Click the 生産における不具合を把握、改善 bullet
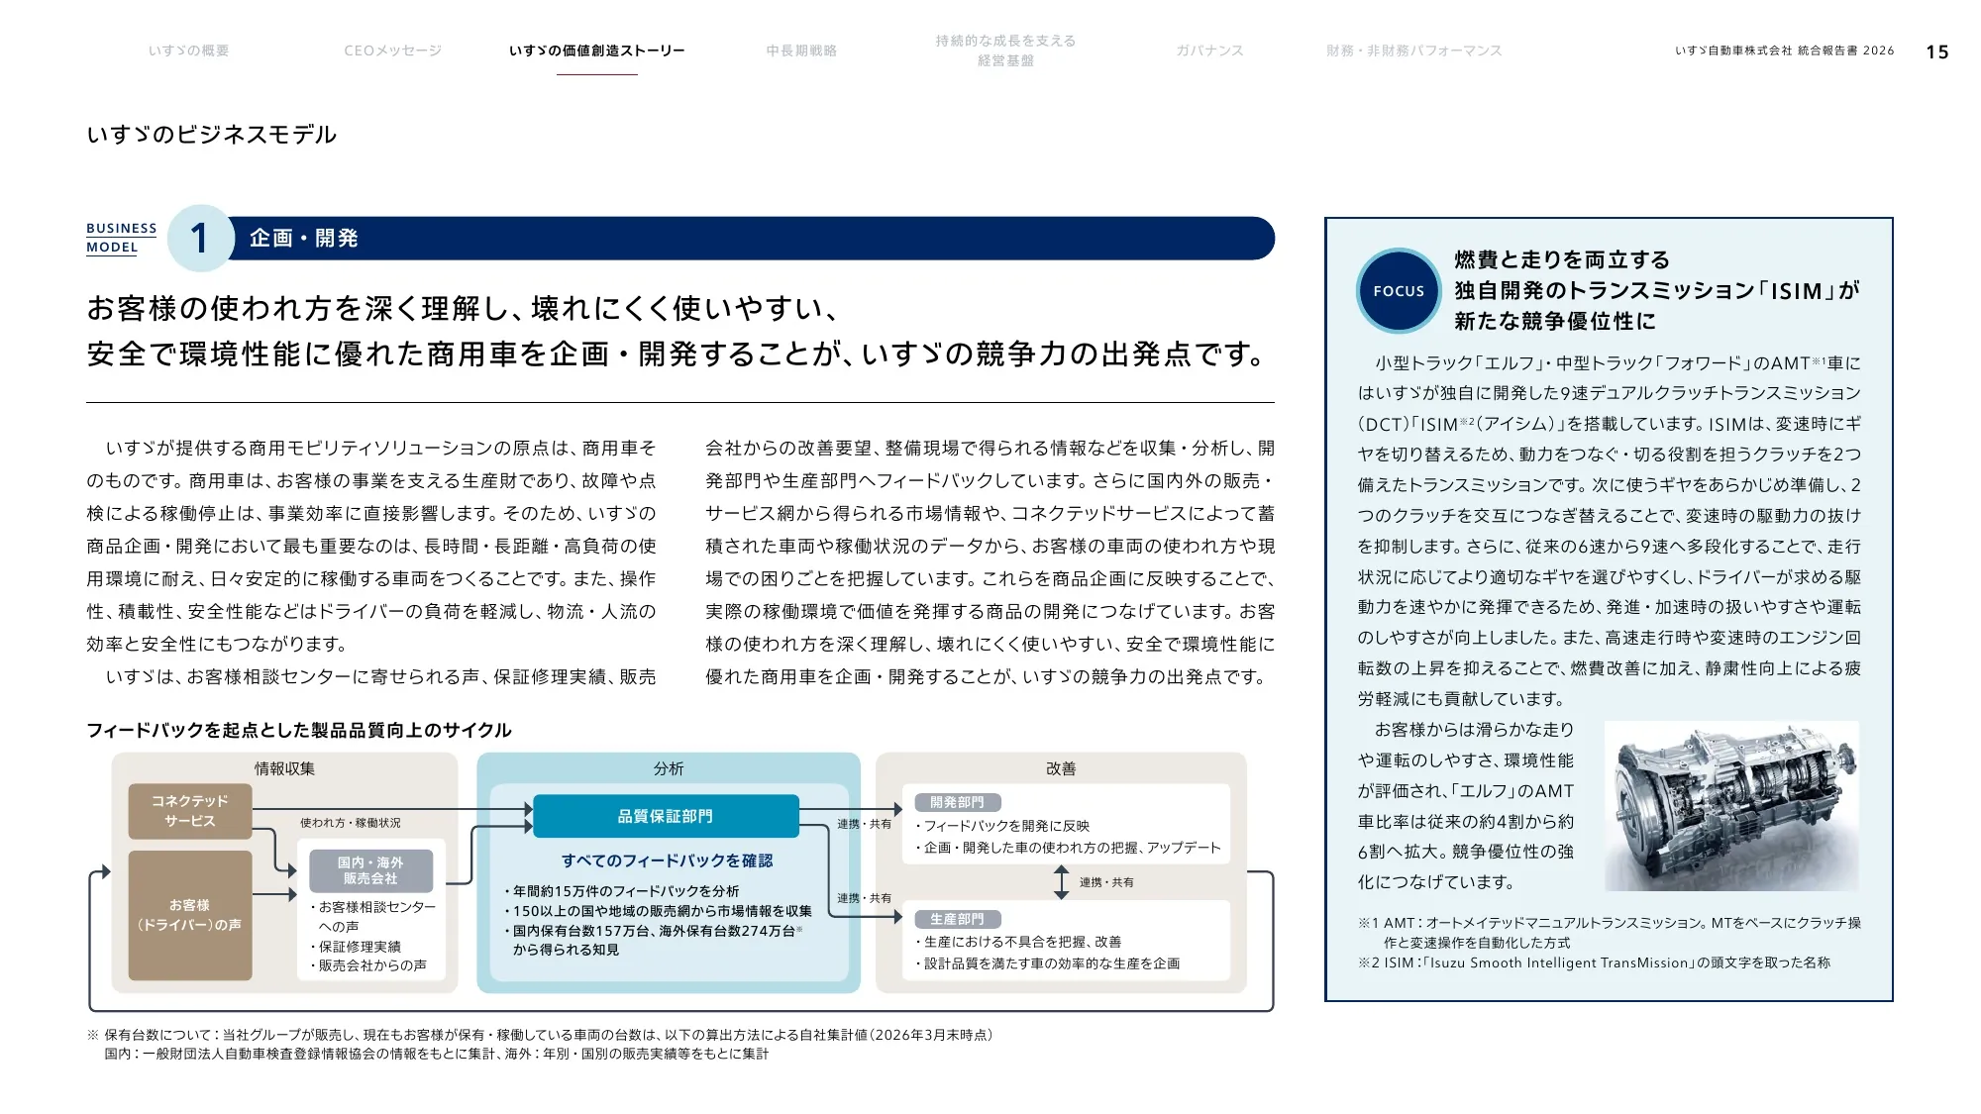Screen dimensions: 1981x1114 [1017, 942]
